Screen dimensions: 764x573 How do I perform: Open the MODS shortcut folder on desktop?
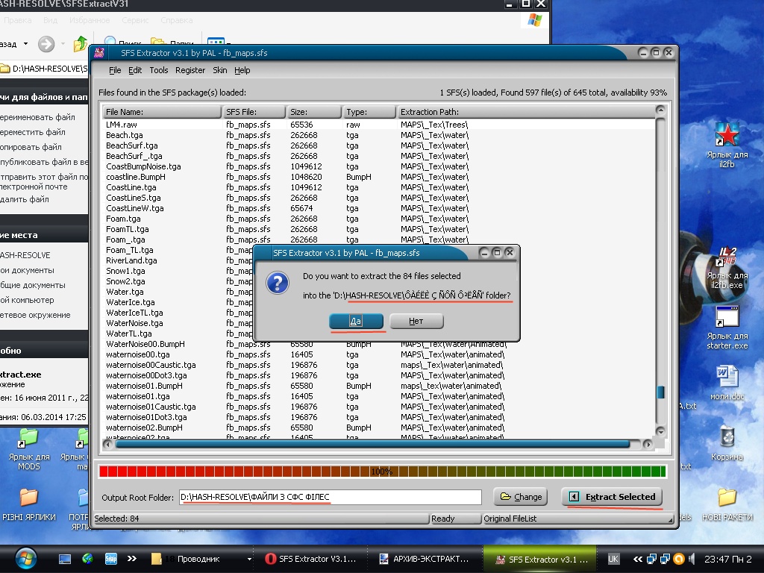(x=29, y=448)
